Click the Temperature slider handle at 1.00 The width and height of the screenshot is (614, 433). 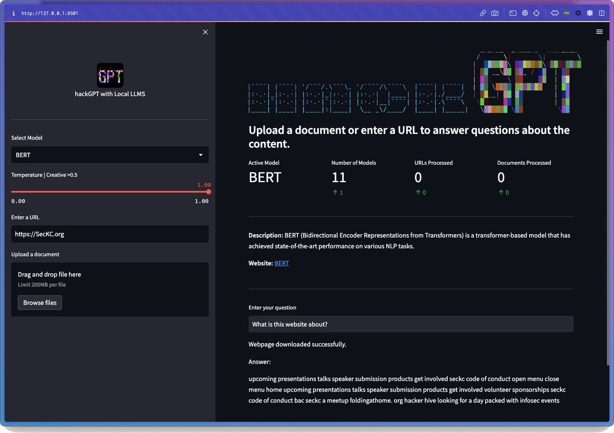point(208,192)
